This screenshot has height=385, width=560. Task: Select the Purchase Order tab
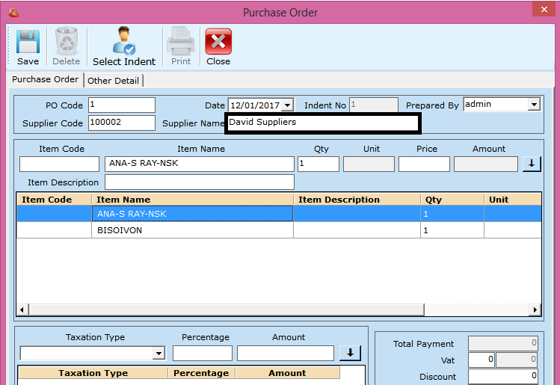(x=45, y=79)
